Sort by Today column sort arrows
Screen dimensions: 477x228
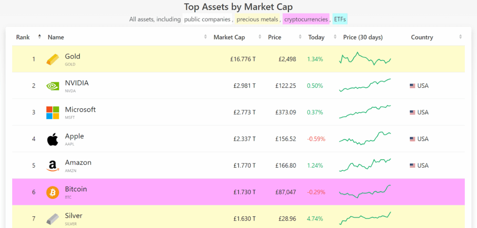335,37
